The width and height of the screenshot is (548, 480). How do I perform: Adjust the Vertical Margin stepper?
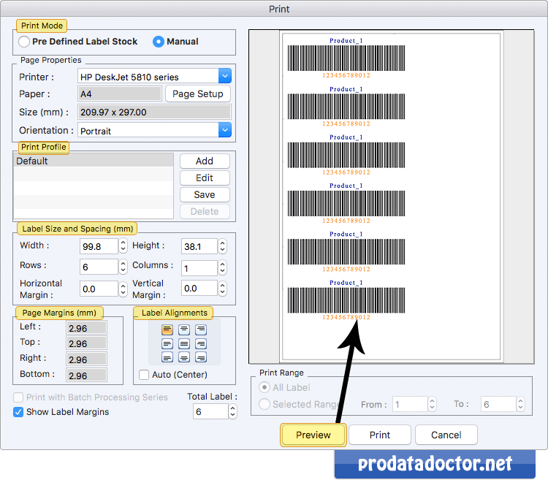click(x=223, y=289)
